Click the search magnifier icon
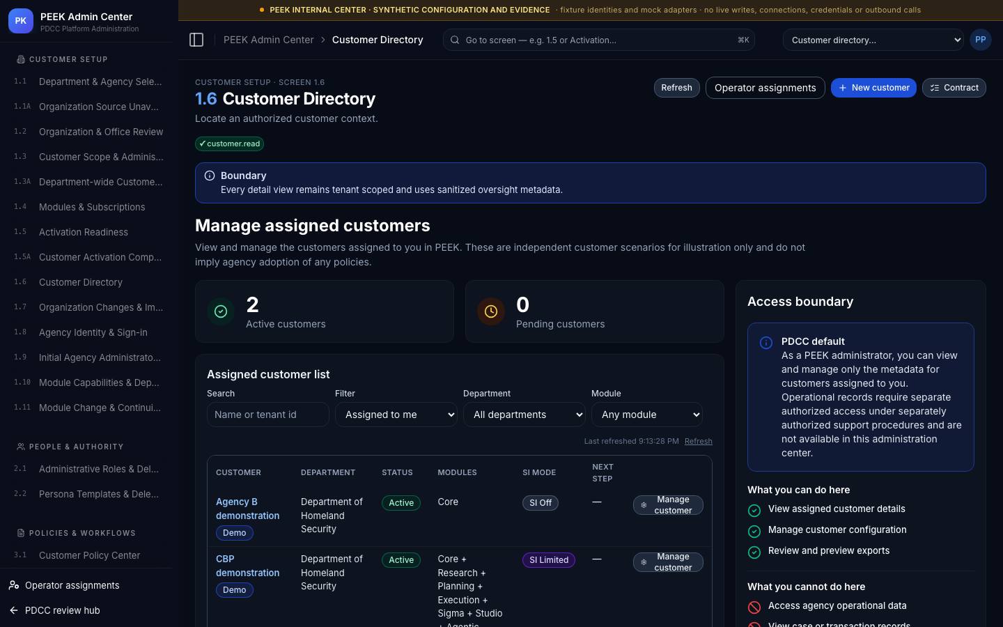Screen dimensions: 1003x627 pos(455,40)
